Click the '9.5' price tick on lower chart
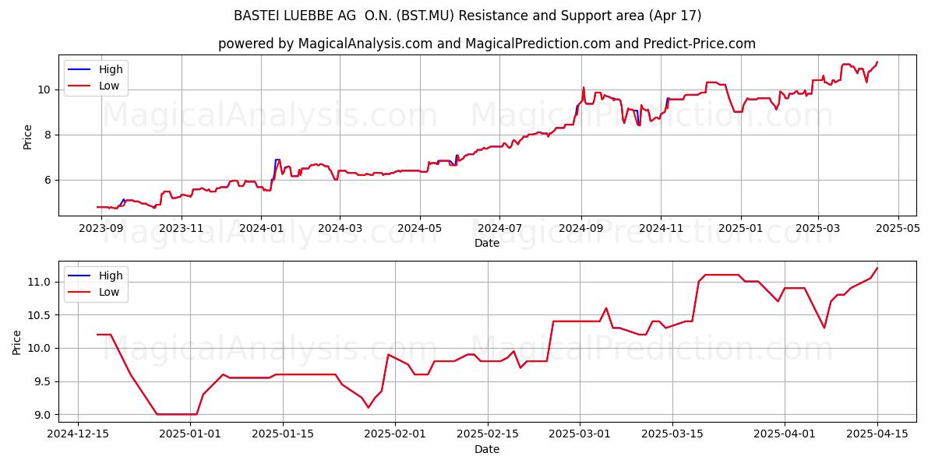Image resolution: width=935 pixels, height=467 pixels. tap(44, 381)
